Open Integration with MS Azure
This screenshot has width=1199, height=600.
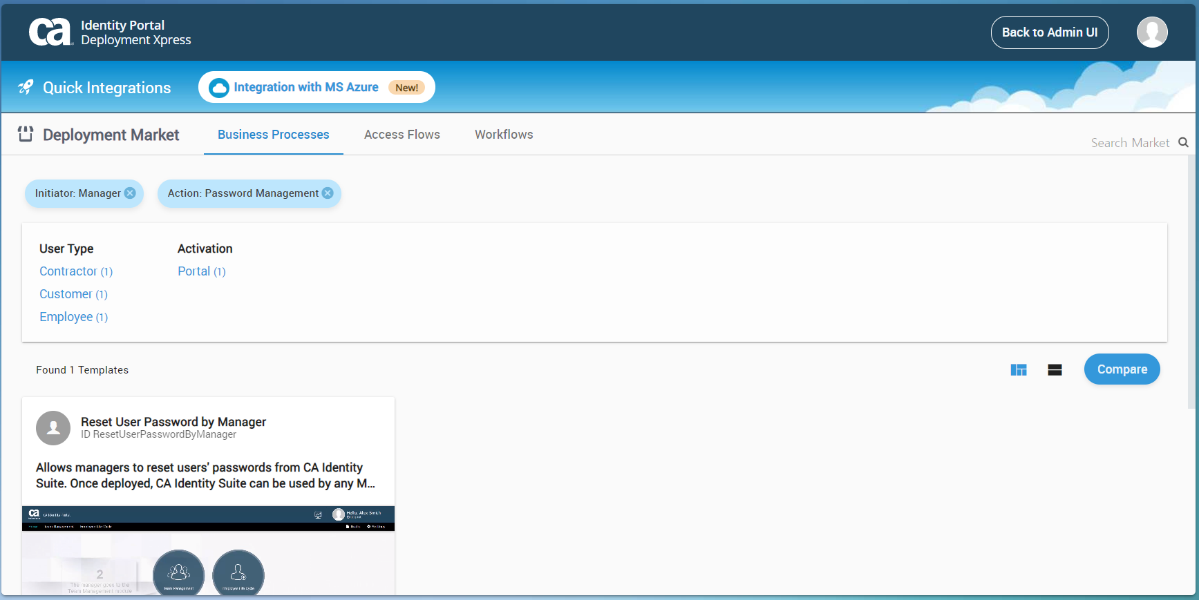pos(317,87)
